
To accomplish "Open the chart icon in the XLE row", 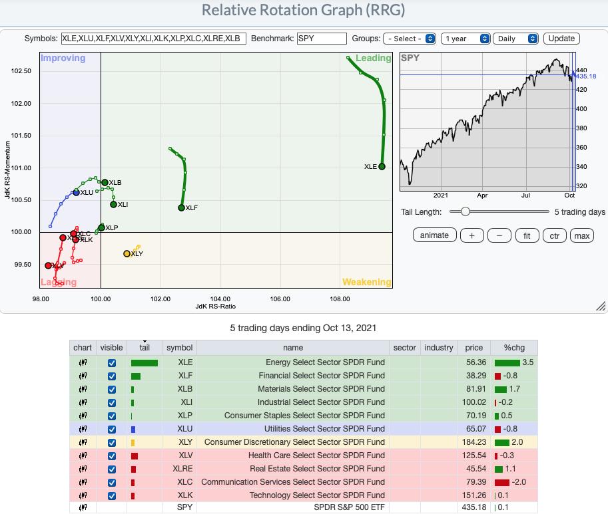I will pos(83,362).
